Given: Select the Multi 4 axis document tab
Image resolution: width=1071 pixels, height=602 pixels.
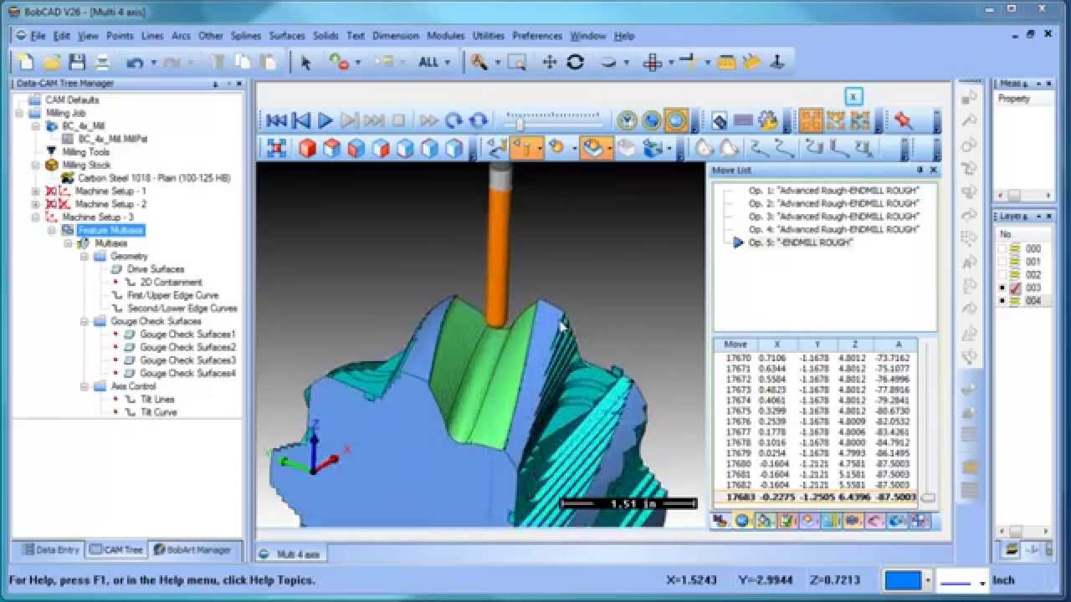Looking at the screenshot, I should [290, 554].
